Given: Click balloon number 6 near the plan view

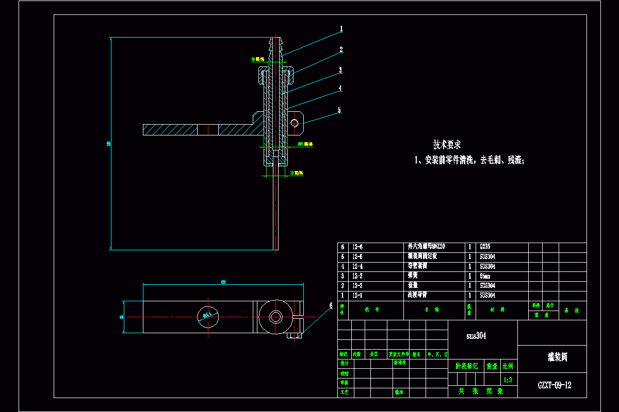Looking at the screenshot, I should 330,305.
